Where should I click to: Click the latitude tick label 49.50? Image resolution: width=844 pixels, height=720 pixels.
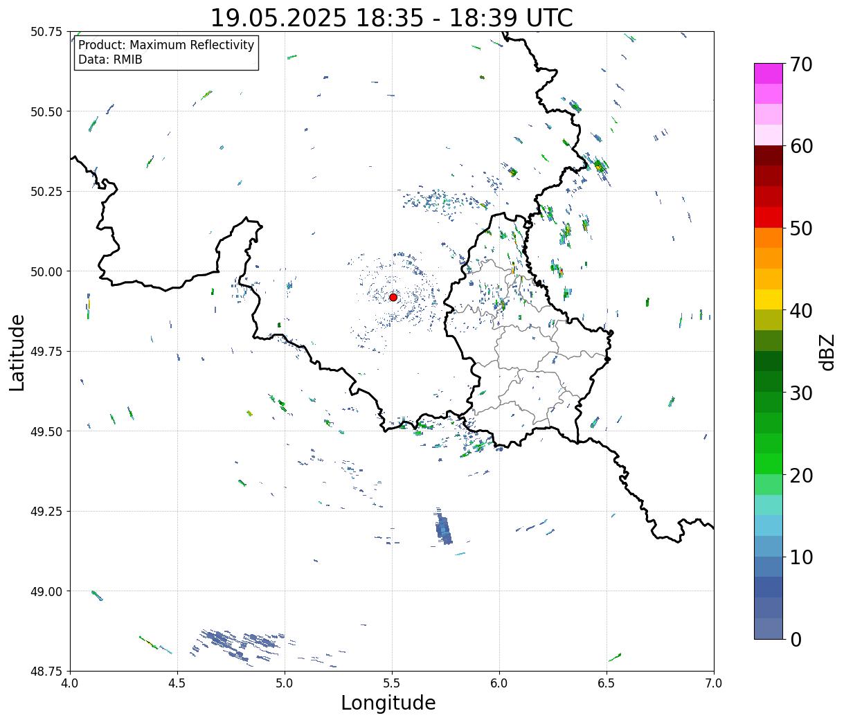[46, 431]
